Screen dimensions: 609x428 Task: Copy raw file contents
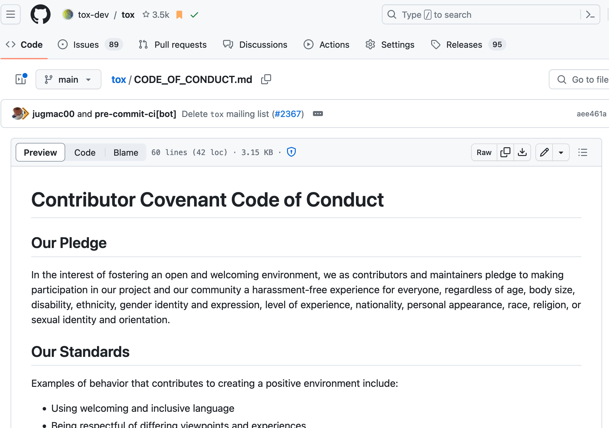point(505,152)
